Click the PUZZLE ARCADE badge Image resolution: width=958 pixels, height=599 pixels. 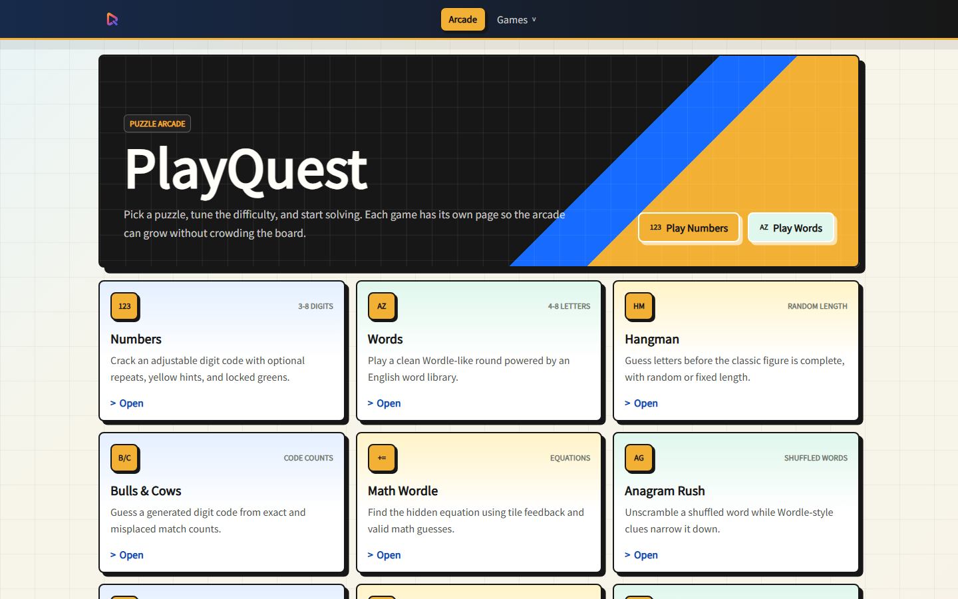(157, 124)
